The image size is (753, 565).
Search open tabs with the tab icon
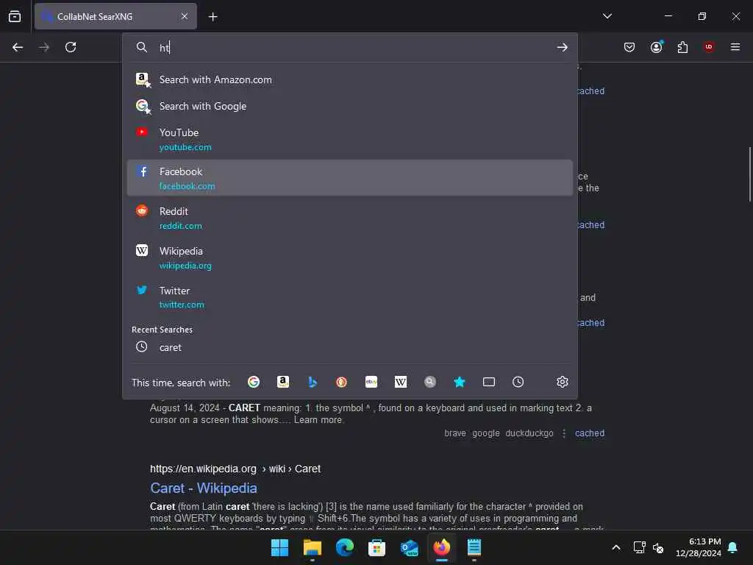click(x=489, y=382)
